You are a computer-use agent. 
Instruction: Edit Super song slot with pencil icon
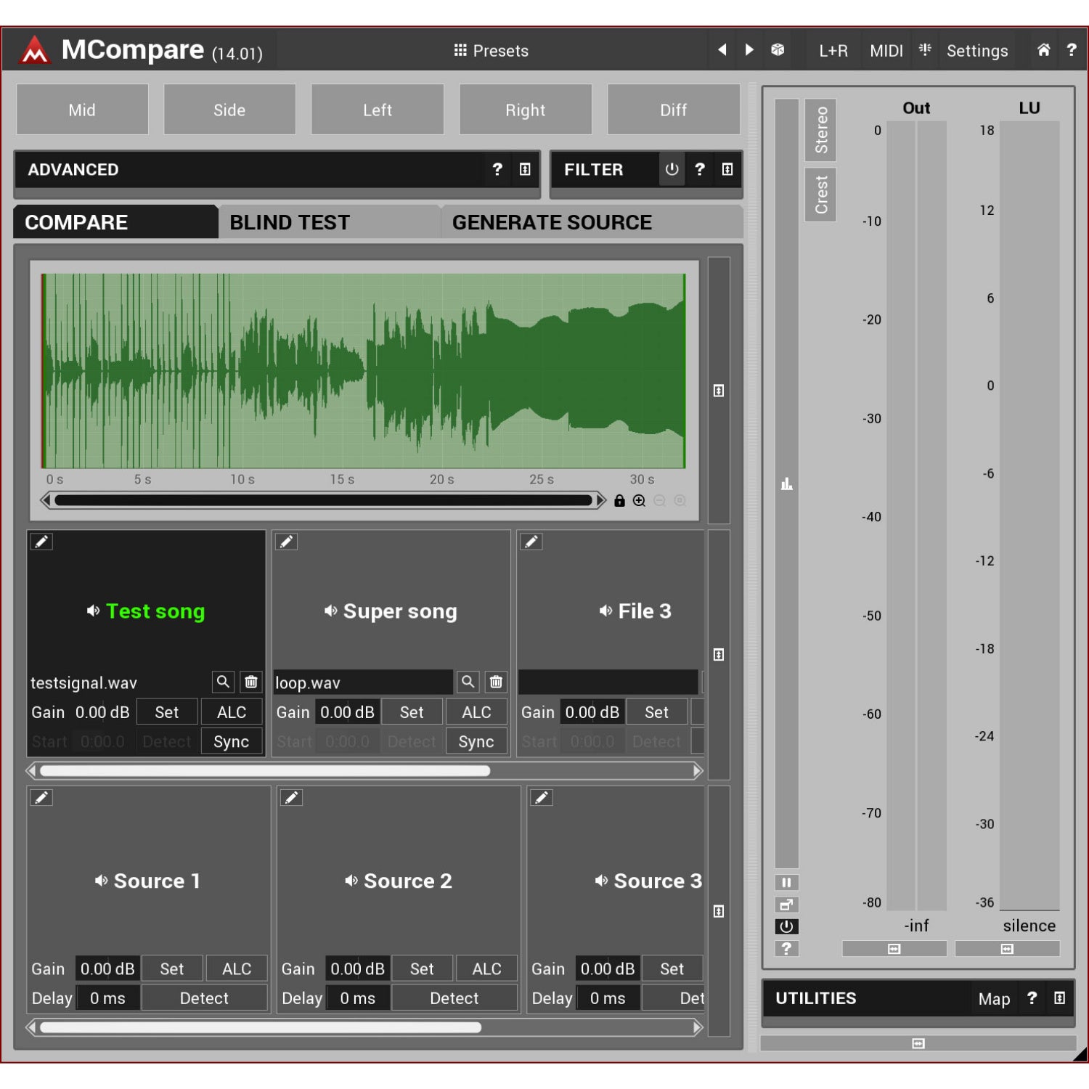287,542
